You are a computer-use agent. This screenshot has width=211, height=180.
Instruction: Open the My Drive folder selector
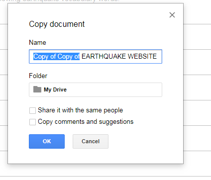point(96,90)
